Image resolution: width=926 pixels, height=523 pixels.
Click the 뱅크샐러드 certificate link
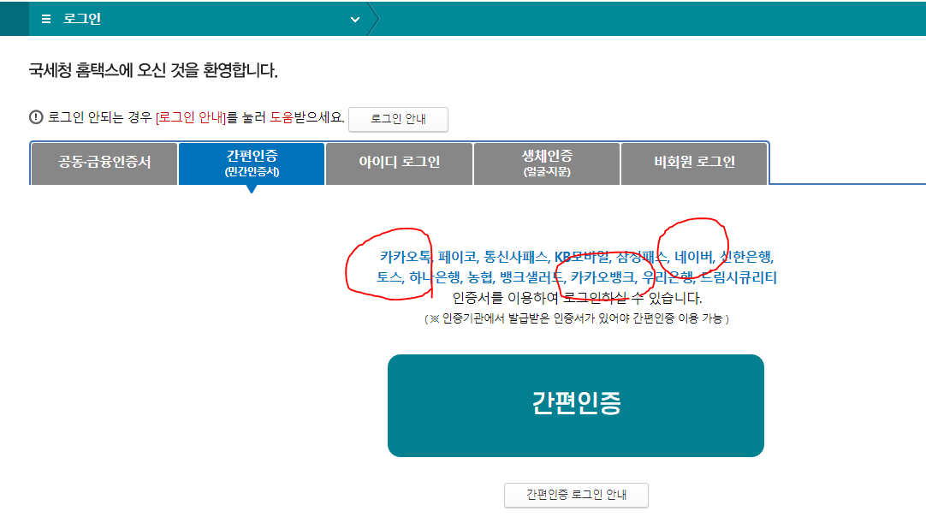point(529,277)
